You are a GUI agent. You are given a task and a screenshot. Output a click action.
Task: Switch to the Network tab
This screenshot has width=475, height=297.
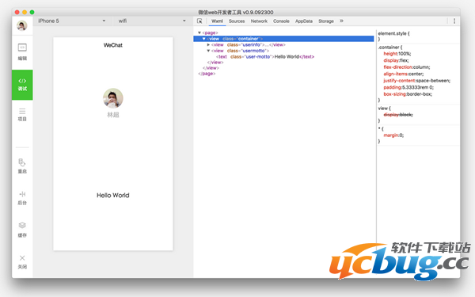[259, 21]
